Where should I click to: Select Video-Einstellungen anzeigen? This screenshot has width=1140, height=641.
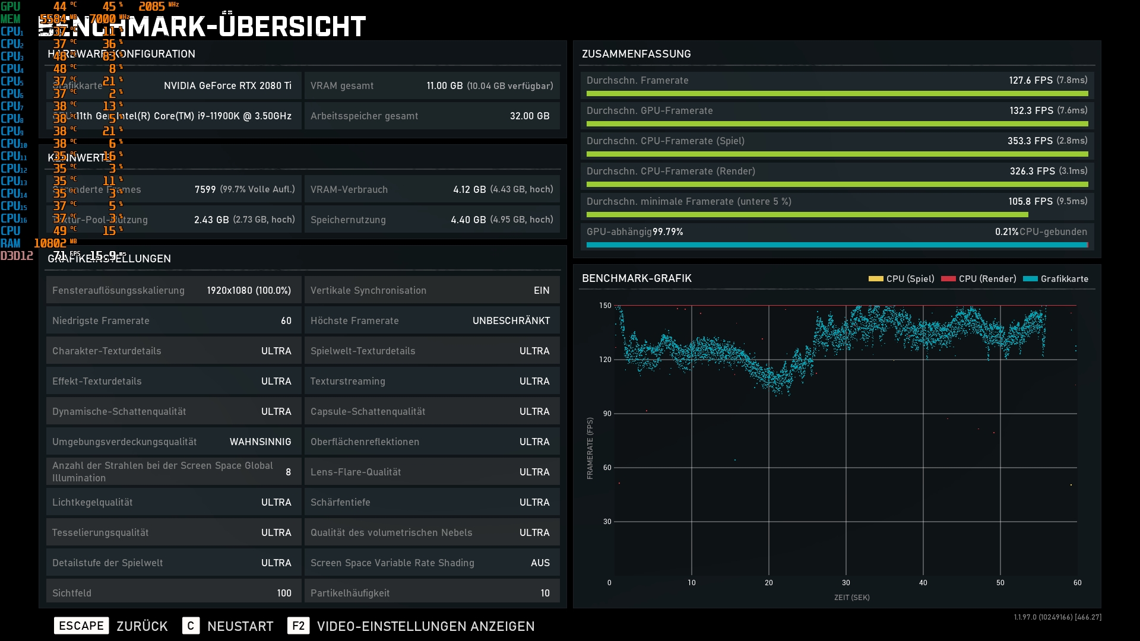[425, 626]
